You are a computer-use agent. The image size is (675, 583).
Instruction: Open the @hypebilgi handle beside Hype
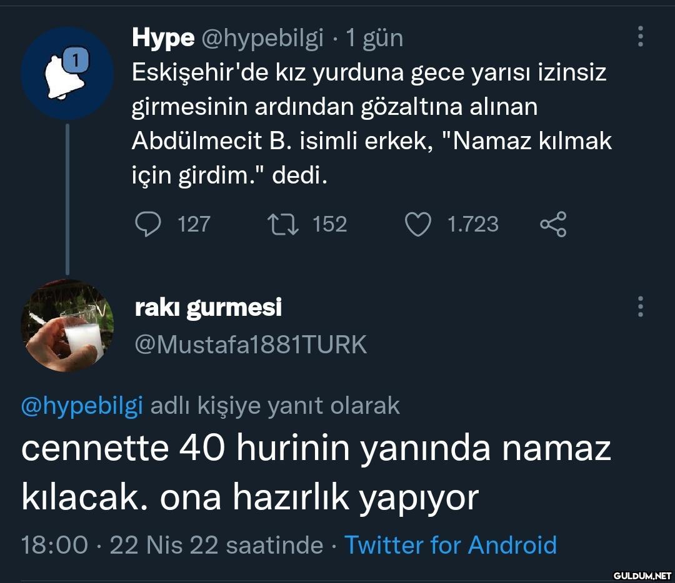(x=261, y=39)
